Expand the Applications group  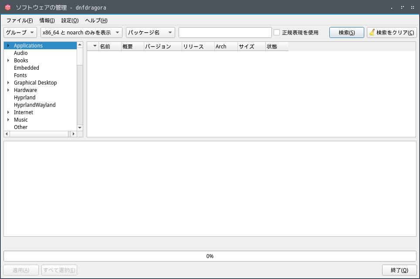(x=8, y=46)
